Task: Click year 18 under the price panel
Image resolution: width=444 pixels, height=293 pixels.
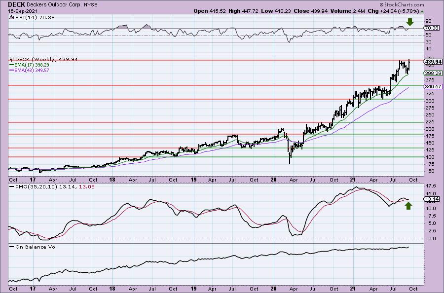Action: 112,180
